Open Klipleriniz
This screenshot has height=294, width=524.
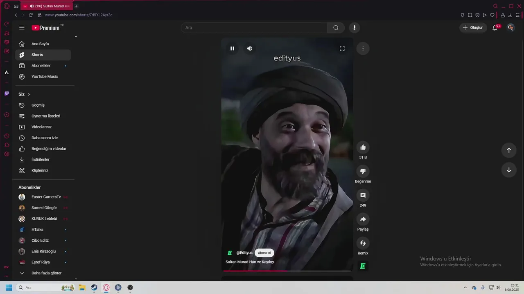click(x=43, y=171)
